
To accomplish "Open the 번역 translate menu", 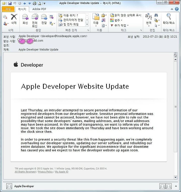I will [x=149, y=20].
